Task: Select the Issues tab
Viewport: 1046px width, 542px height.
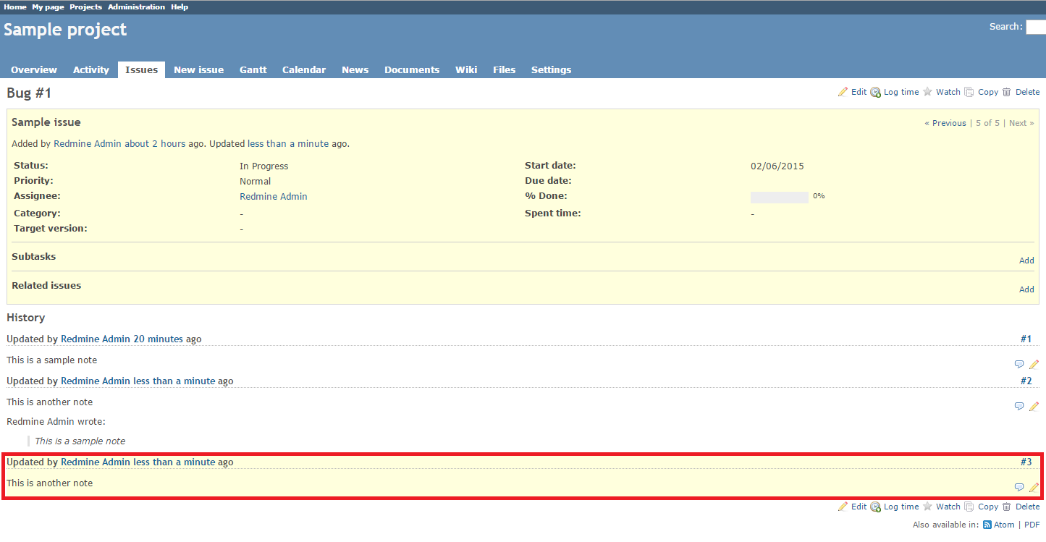Action: click(141, 69)
